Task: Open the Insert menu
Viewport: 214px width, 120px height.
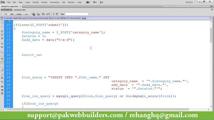Action: pyautogui.click(x=27, y=2)
